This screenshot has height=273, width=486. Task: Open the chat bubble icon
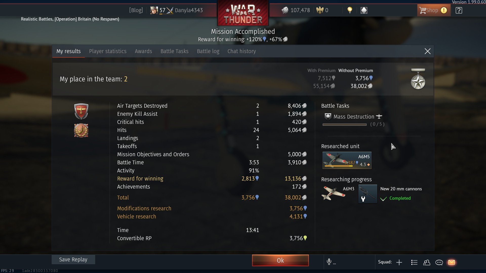pos(439,262)
